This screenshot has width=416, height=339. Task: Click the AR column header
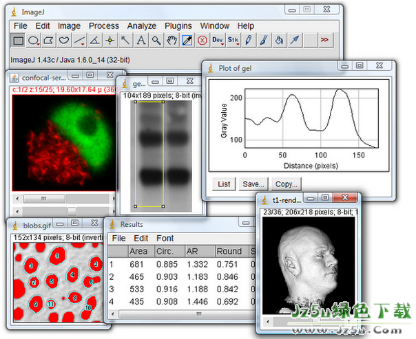pos(200,251)
